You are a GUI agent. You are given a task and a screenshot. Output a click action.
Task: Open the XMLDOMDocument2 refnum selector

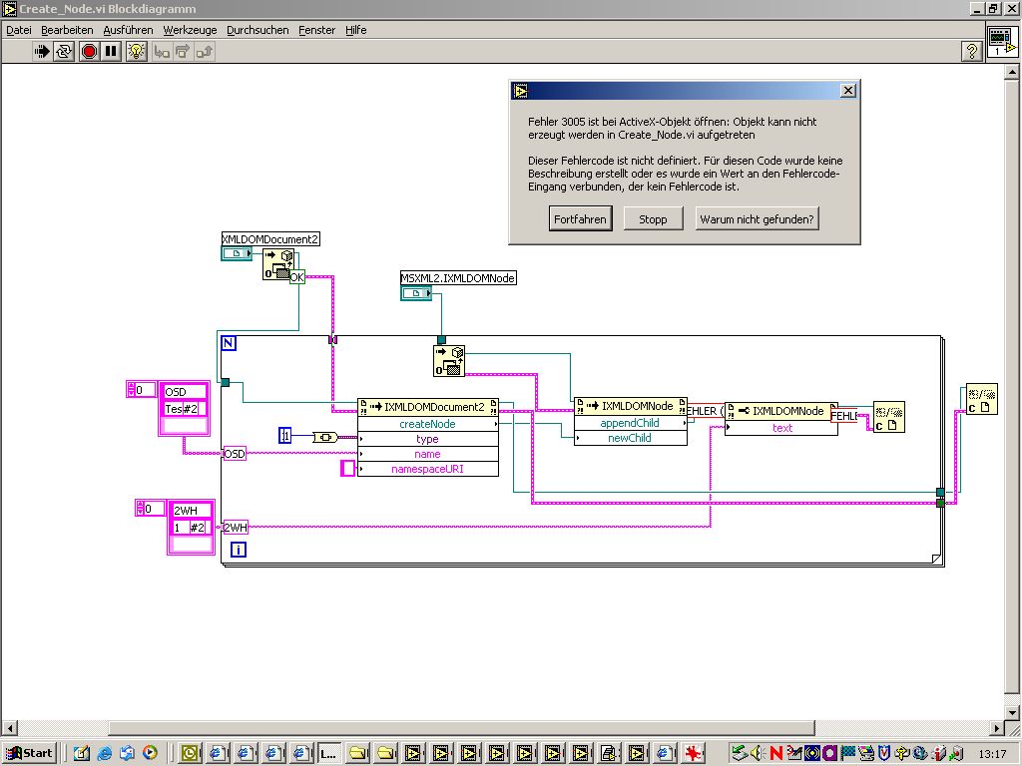pos(237,254)
